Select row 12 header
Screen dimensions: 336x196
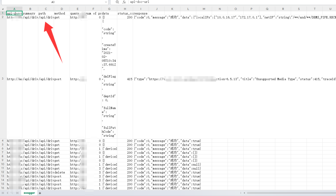pos(3,172)
